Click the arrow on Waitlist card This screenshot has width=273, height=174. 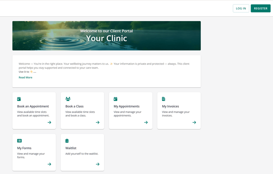[97, 164]
